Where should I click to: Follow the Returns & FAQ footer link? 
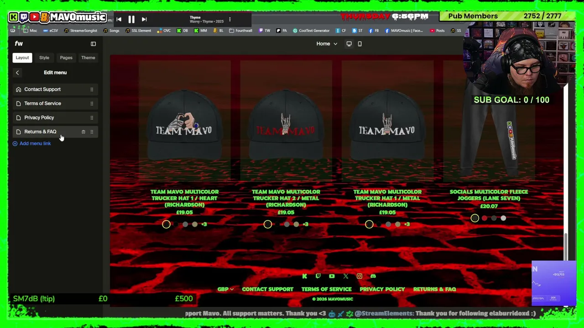click(435, 289)
